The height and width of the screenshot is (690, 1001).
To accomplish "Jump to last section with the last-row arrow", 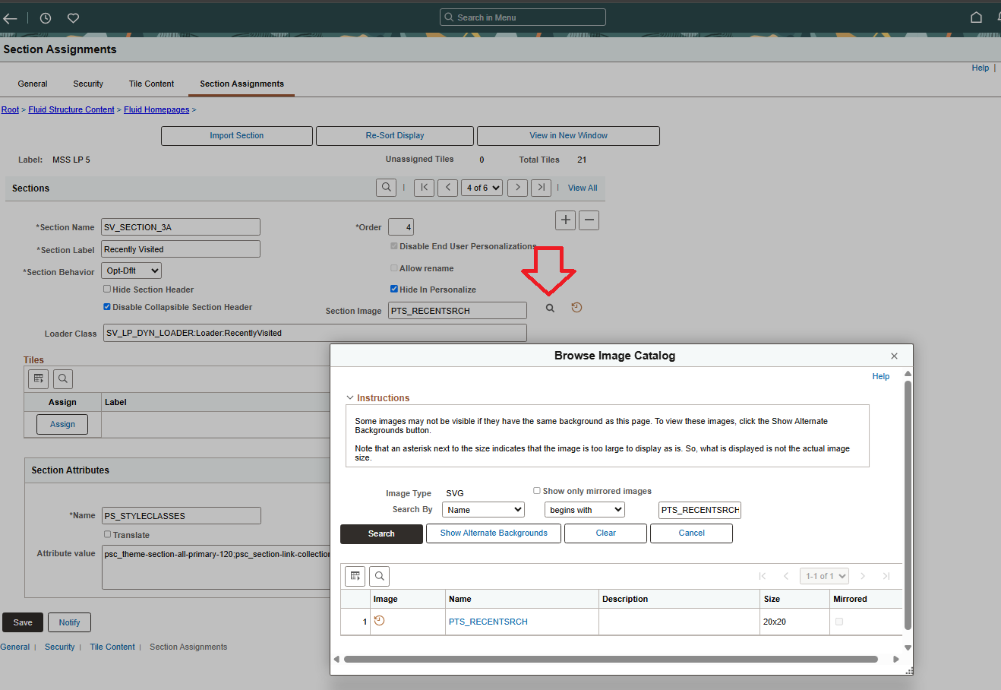I will click(x=541, y=187).
